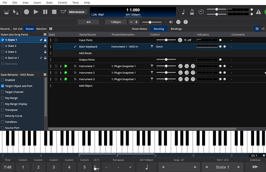This screenshot has width=266, height=172.
Task: Click the S icon on Instrument 2 row
Action: point(75,73)
